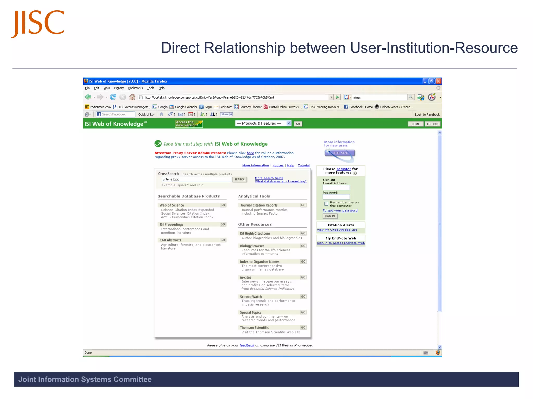Open the Forgot your password link

click(x=340, y=210)
